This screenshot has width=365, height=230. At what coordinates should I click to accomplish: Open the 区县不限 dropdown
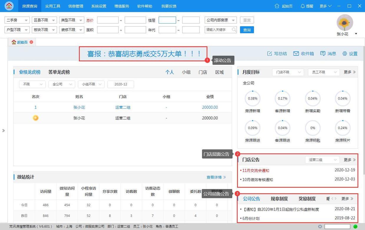pyautogui.click(x=44, y=20)
